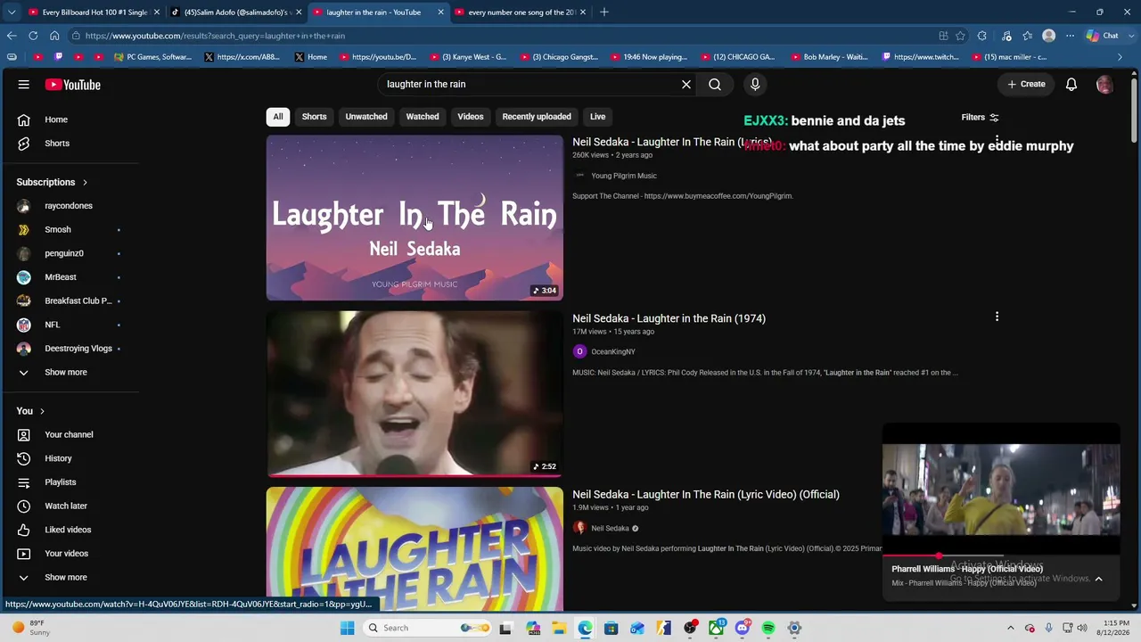
Task: Show hidden bookmarks with the overflow chevron
Action: point(1120,57)
